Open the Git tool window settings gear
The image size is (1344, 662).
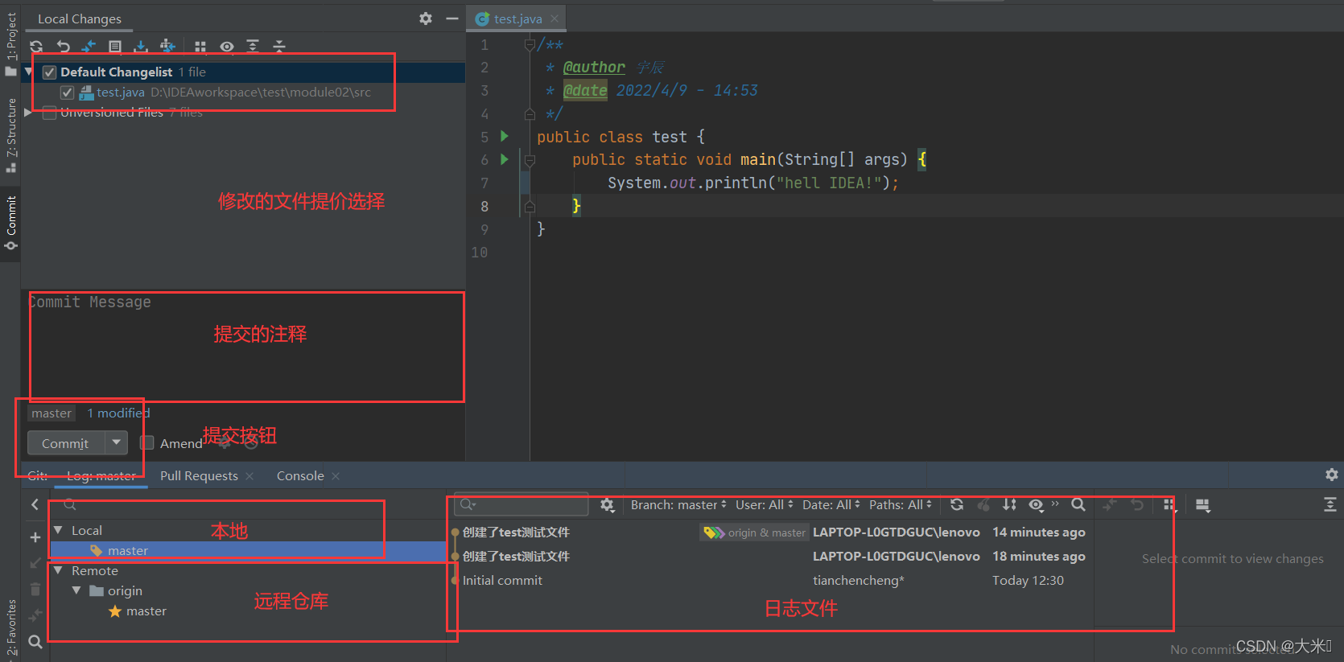(1332, 475)
